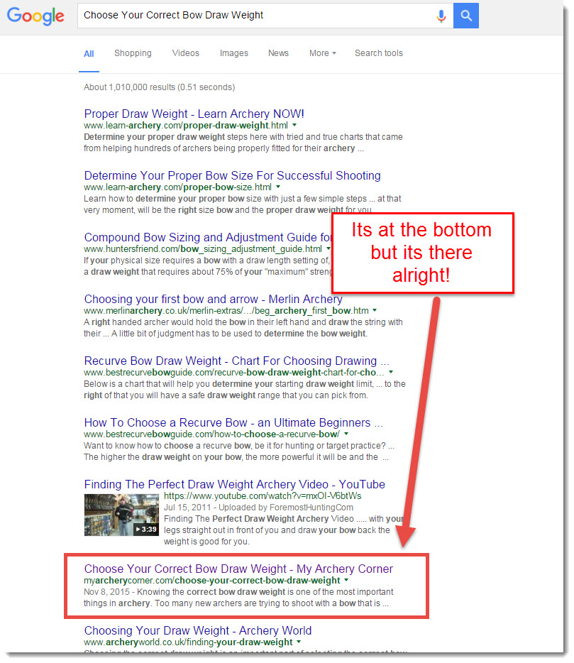Image resolution: width=574 pixels, height=663 pixels.
Task: Open 'Recurve Bow Draw Weight - Chart' result
Action: pyautogui.click(x=237, y=361)
